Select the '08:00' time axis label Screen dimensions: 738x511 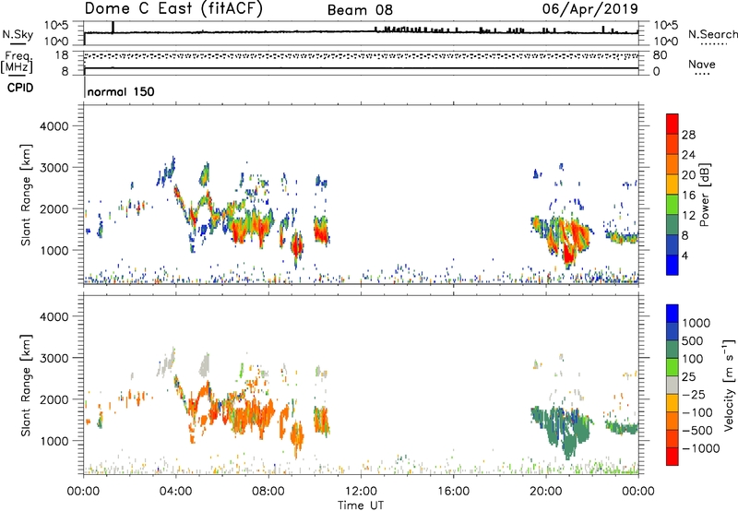pos(268,492)
